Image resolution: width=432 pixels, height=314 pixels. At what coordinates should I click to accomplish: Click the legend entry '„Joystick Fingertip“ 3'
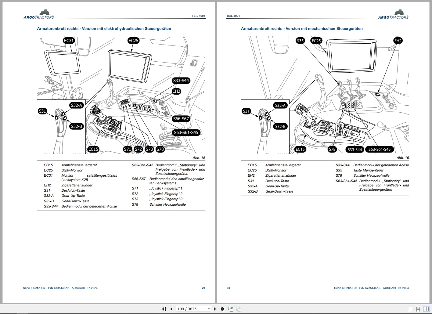pyautogui.click(x=166, y=199)
